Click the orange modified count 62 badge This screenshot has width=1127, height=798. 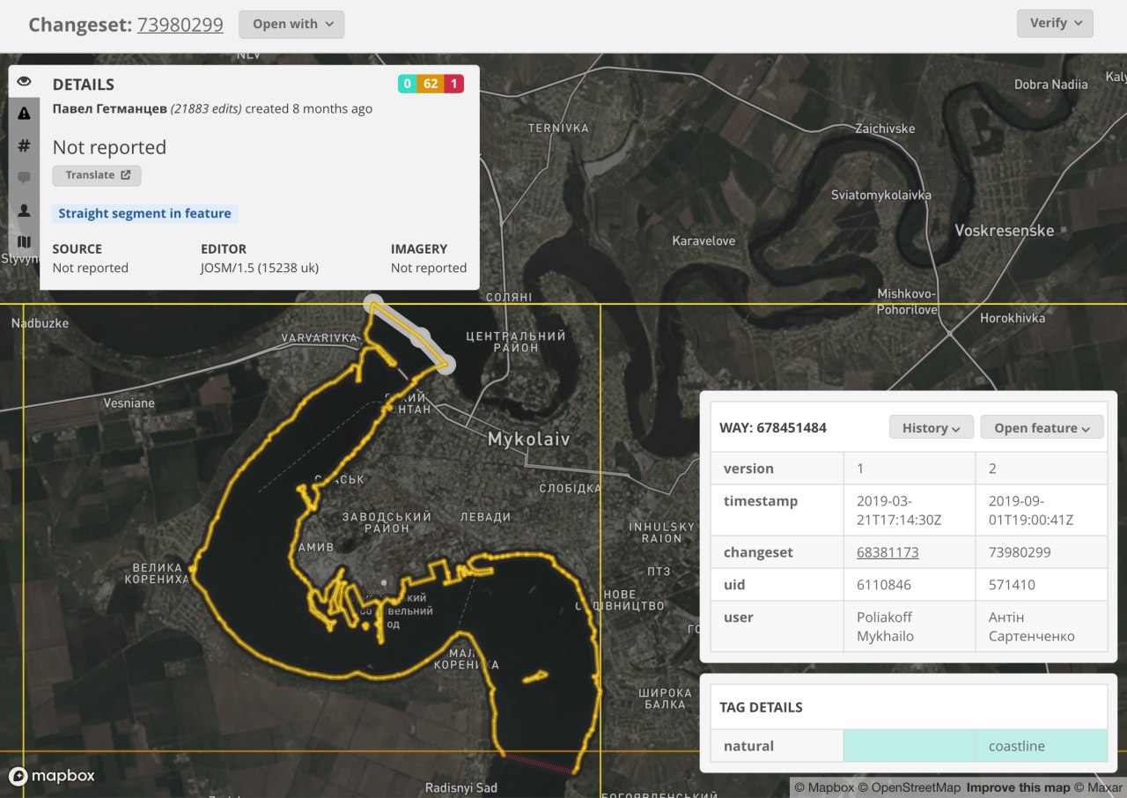431,84
